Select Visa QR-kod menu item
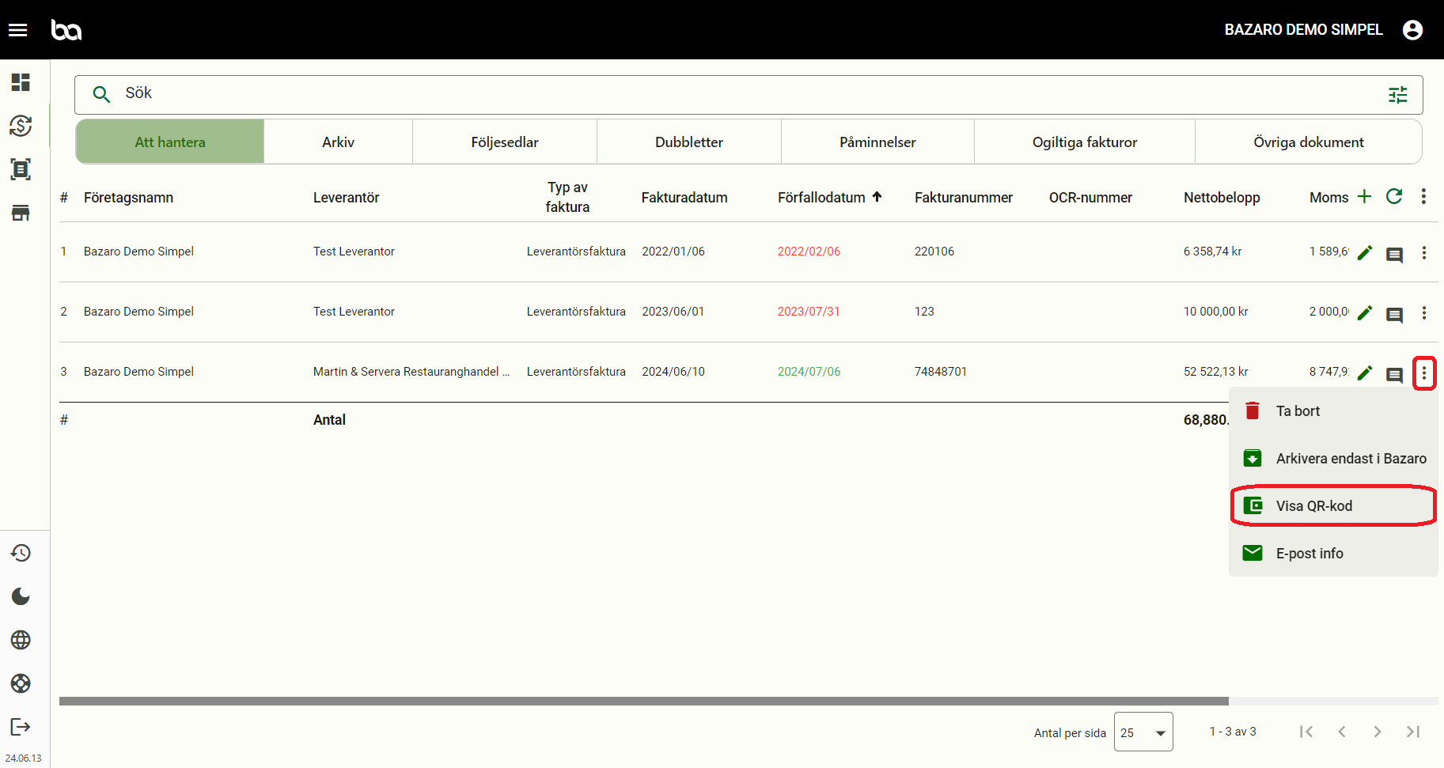Screen dimensions: 1444x768 [x=1333, y=506]
